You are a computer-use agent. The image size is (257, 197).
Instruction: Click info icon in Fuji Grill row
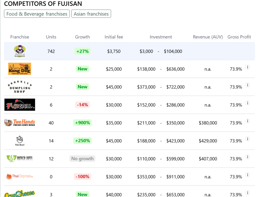(247, 103)
